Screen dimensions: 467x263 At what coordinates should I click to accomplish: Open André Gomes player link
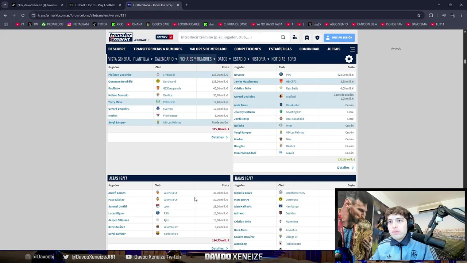(x=117, y=193)
